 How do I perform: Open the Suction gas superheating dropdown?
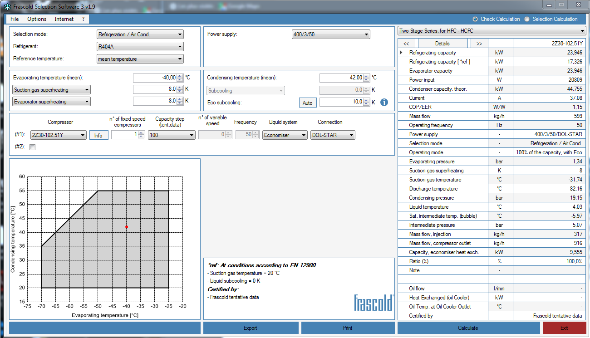[x=52, y=90]
